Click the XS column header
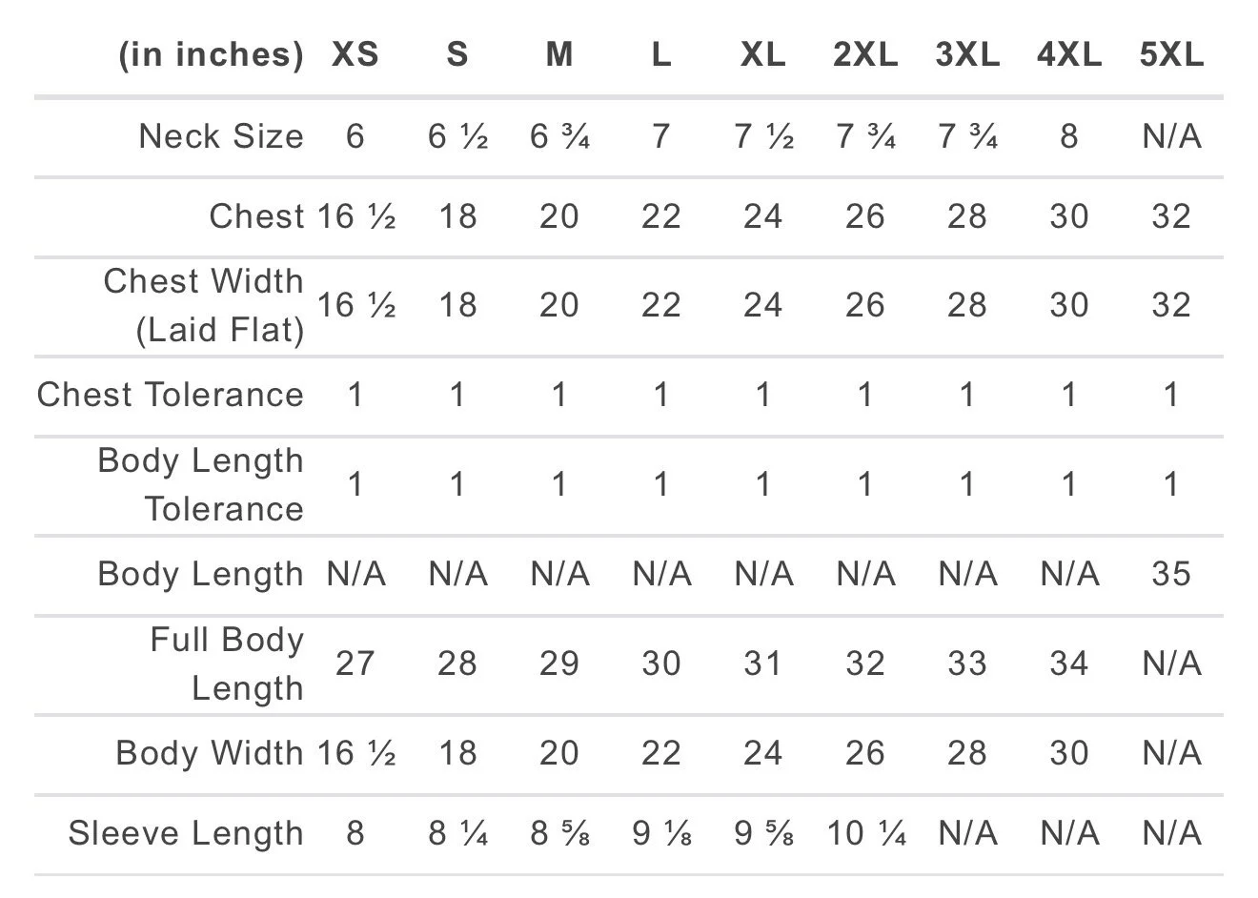Image resolution: width=1258 pixels, height=898 pixels. pos(355,54)
